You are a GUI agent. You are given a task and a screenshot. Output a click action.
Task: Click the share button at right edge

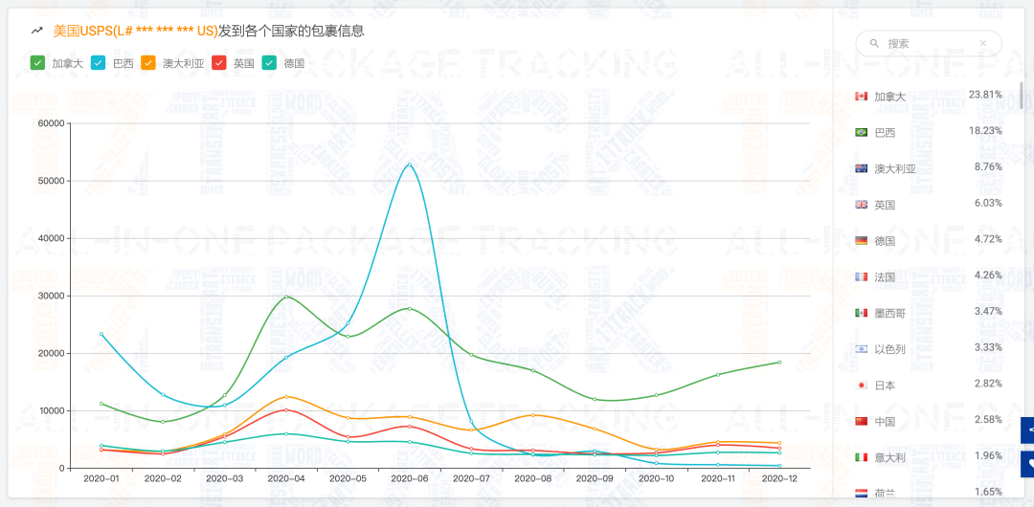point(1027,430)
